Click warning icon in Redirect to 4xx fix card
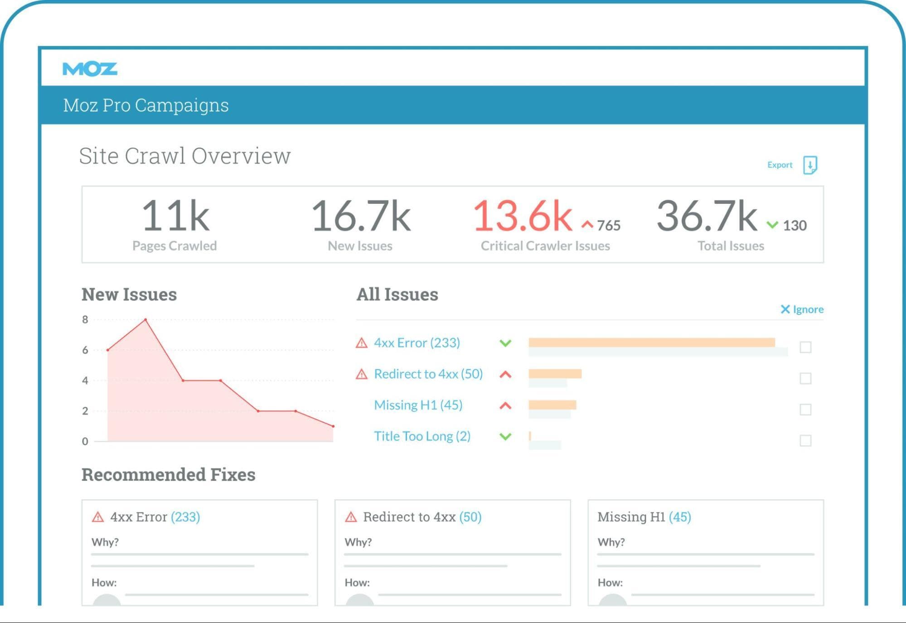The height and width of the screenshot is (623, 906). pyautogui.click(x=351, y=517)
